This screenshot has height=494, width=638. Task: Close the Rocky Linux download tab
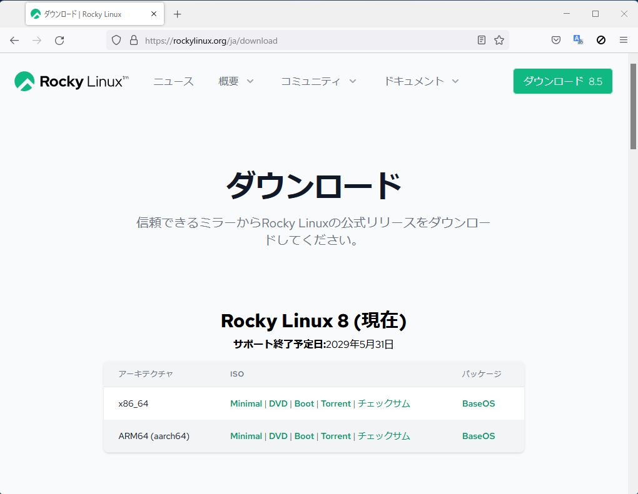coord(154,14)
